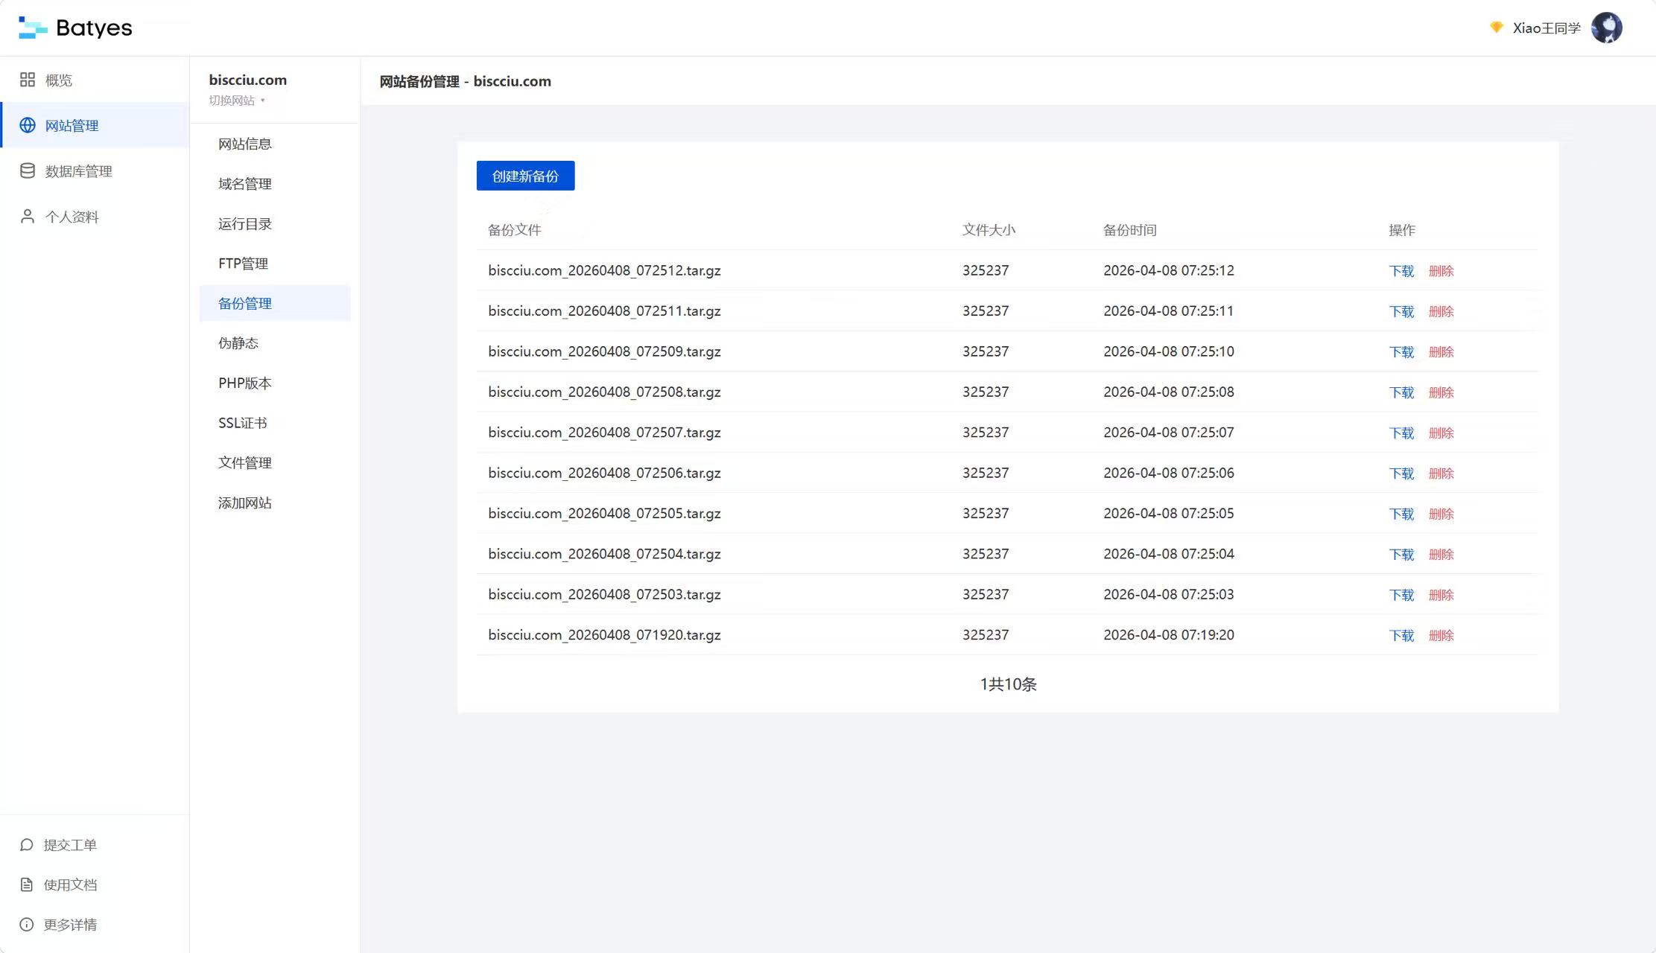Expand the 切换网站 site switcher dropdown
The width and height of the screenshot is (1656, 953).
(237, 101)
